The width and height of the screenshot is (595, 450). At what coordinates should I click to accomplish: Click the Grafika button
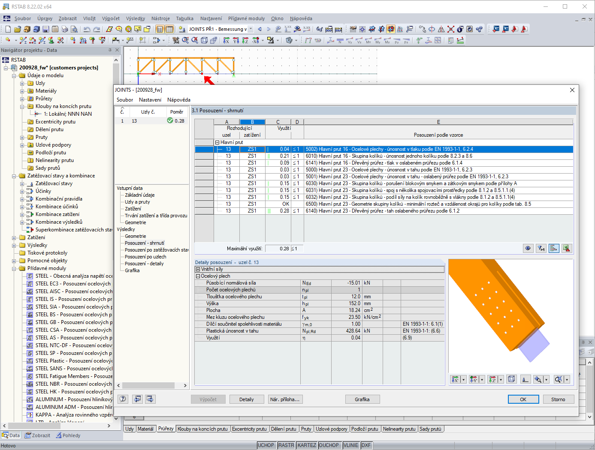[x=362, y=399]
